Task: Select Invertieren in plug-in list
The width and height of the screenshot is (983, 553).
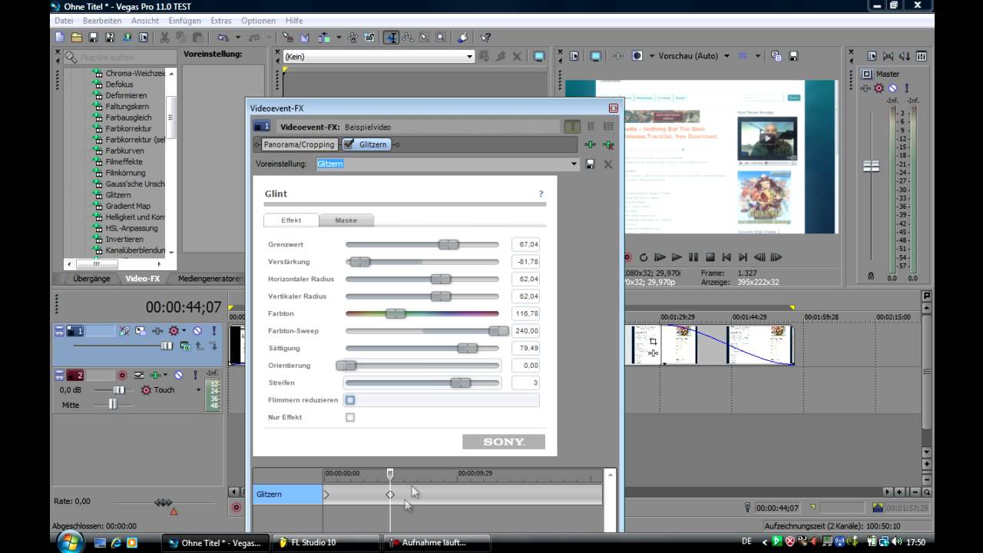Action: click(x=124, y=239)
